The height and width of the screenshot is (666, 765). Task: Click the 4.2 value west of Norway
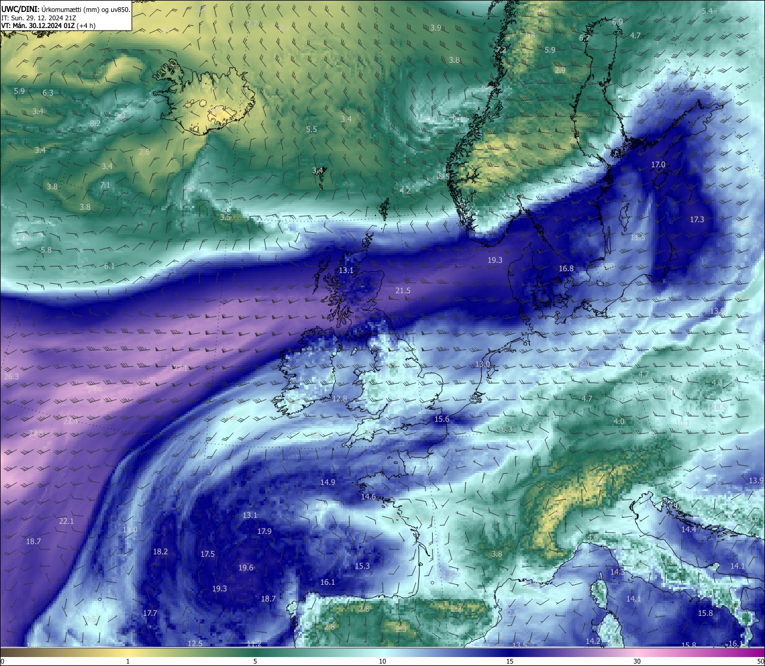point(405,191)
